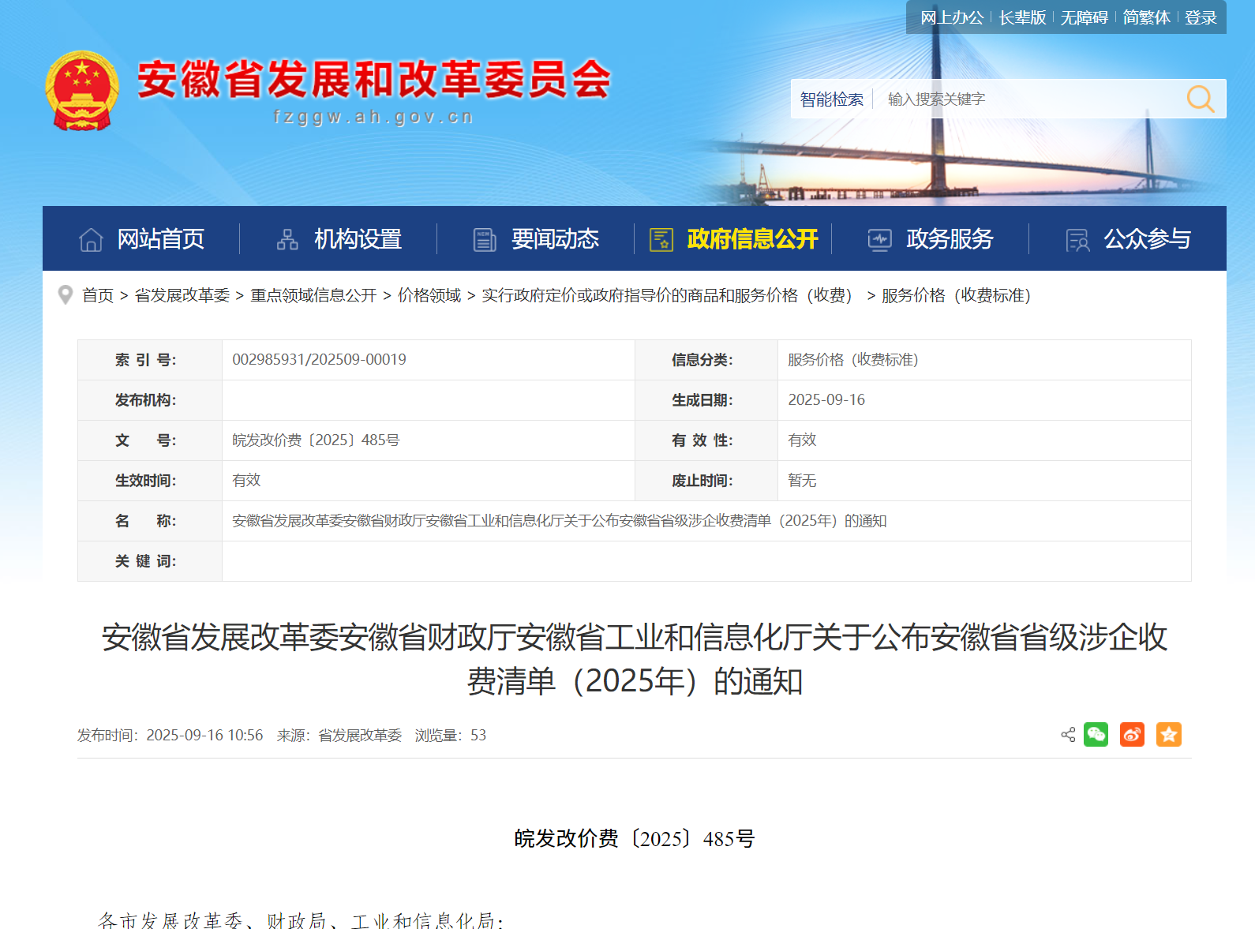Click document number 皖发改价费〔2025〕485号 in table

coord(316,440)
